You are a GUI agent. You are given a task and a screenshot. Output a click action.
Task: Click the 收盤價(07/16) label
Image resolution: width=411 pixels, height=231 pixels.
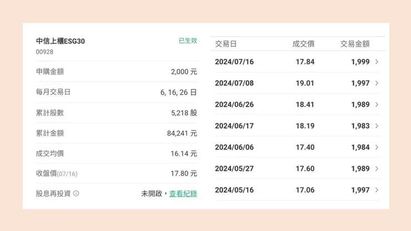coord(57,174)
